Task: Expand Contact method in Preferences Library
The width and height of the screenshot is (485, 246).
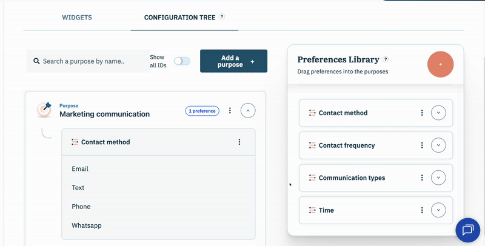Action: pyautogui.click(x=438, y=113)
